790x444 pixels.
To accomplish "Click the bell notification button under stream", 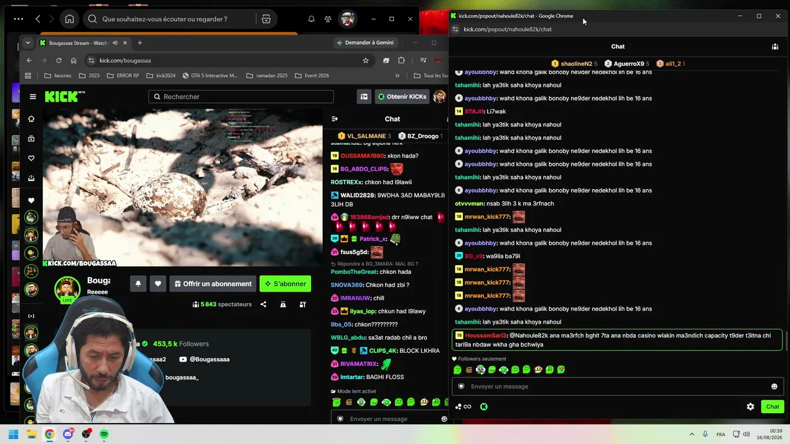I will [138, 284].
